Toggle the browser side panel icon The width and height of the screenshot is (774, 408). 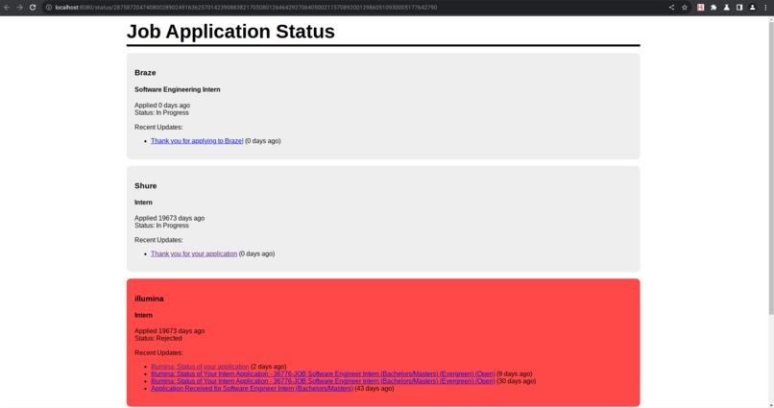739,8
